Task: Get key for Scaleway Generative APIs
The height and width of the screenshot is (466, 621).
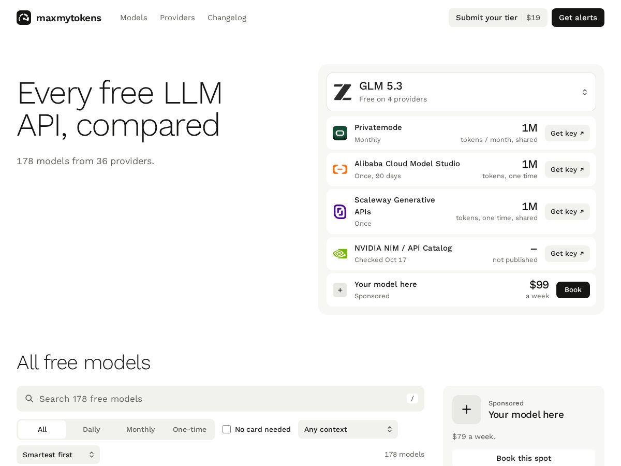Action: (x=567, y=211)
